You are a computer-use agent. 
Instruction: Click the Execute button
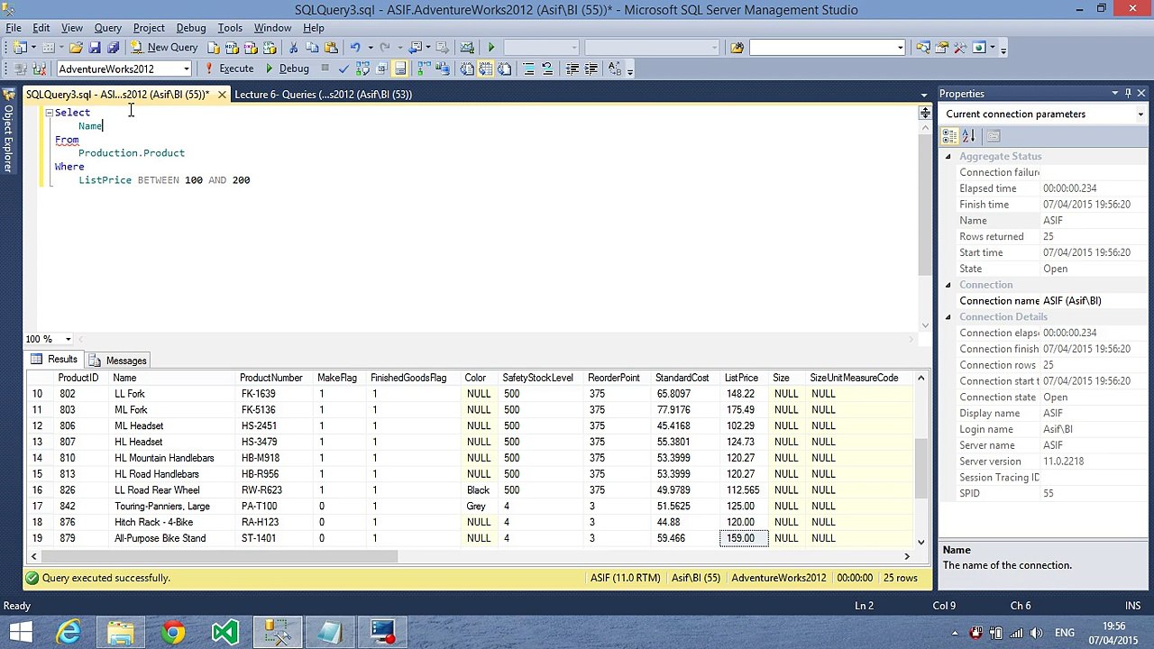[229, 69]
